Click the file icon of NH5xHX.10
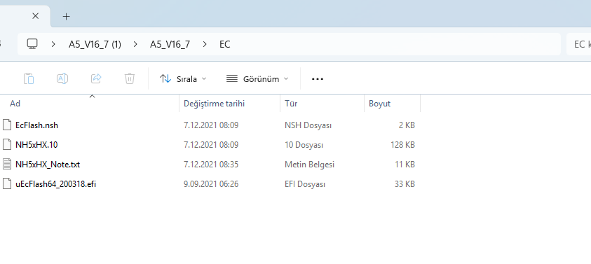Viewport: 591px width, 264px height. [7, 144]
